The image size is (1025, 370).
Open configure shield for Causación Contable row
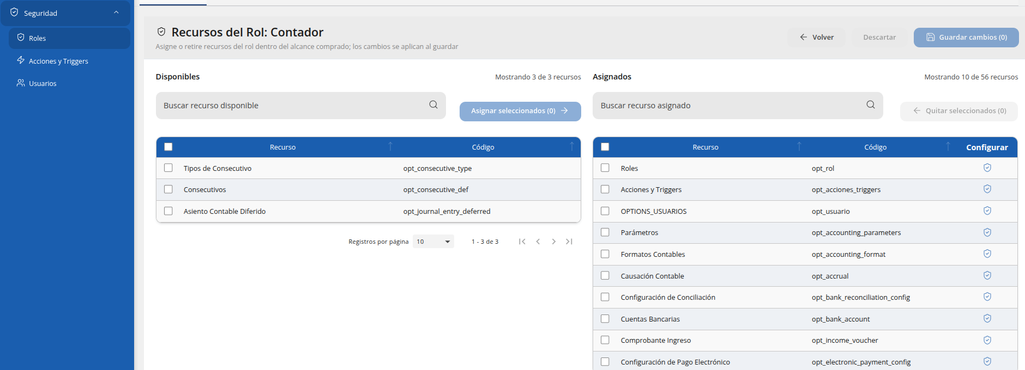point(987,275)
